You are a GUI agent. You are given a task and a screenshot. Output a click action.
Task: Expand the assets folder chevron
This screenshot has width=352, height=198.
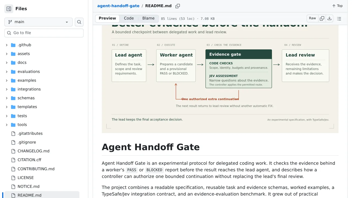7,54
